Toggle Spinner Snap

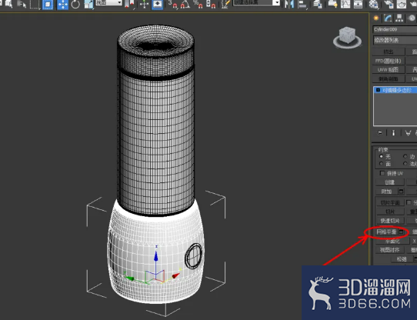click(x=210, y=4)
